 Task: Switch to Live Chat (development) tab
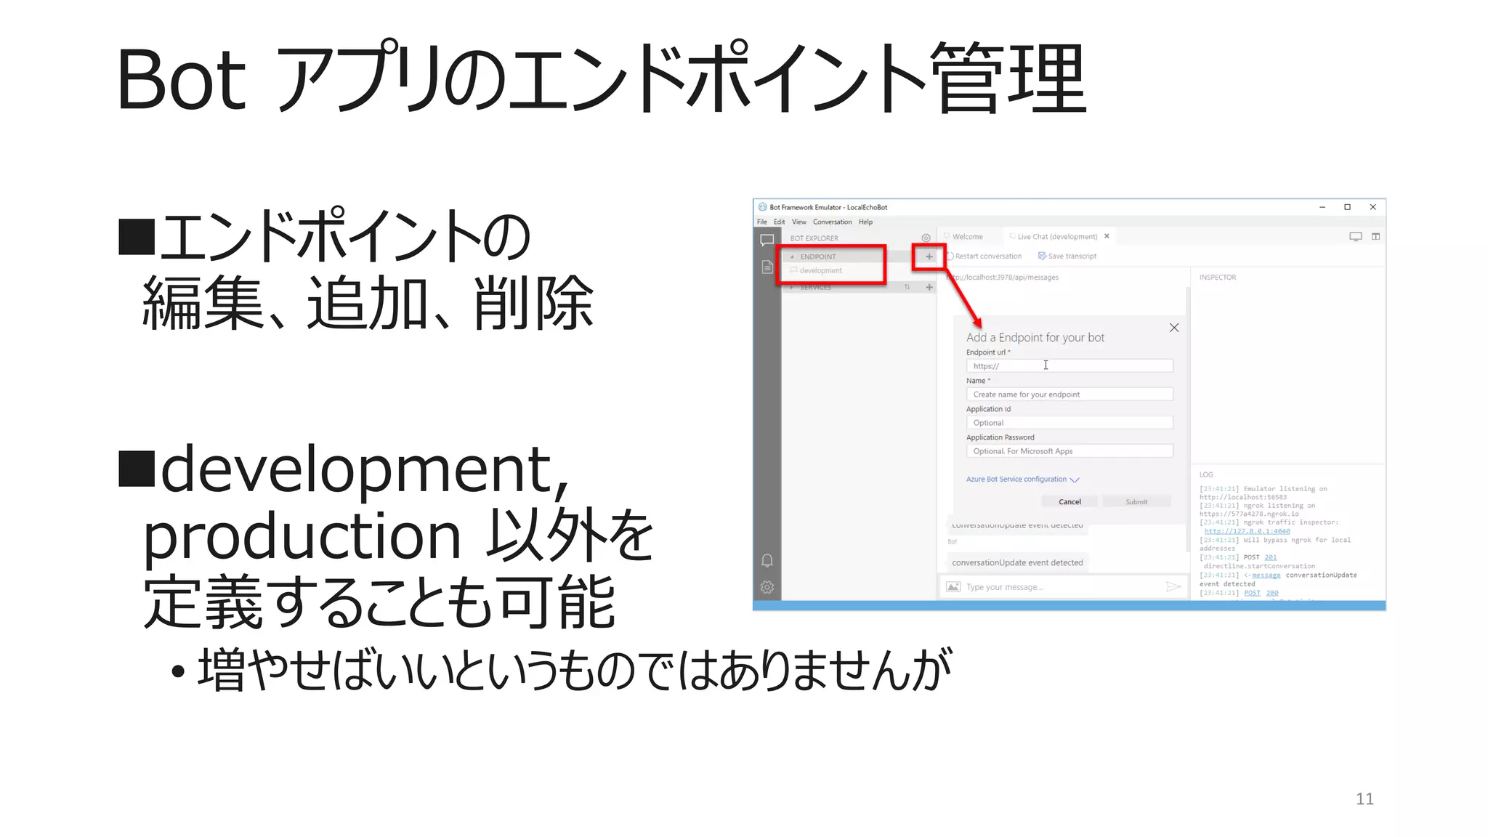(x=1057, y=236)
